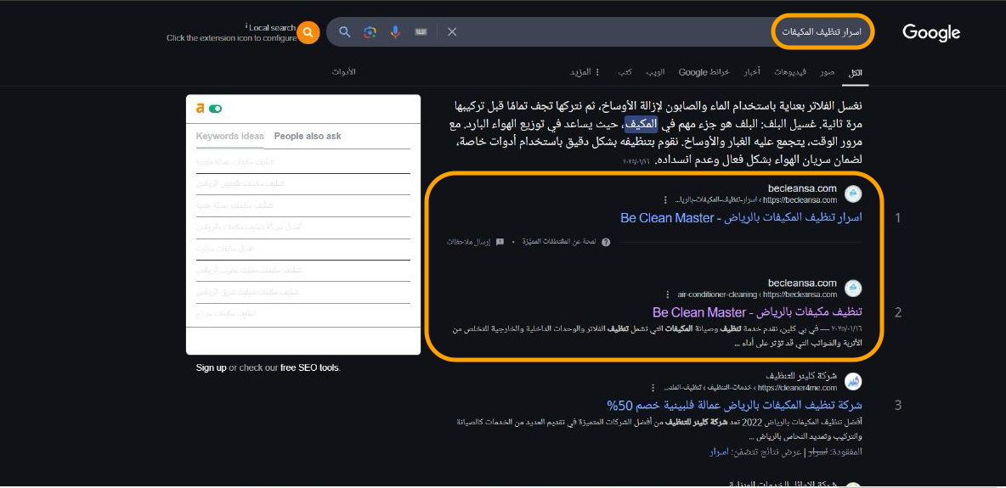Open result 'شركة تنظيف المكيفات بالرياض عمالة فلبينية'

[734, 406]
